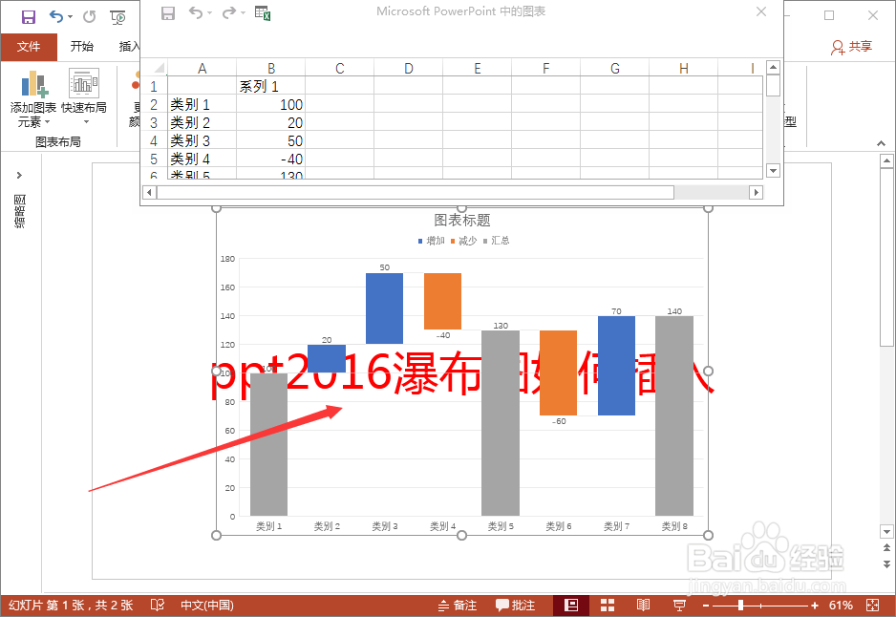The width and height of the screenshot is (896, 617).
Task: Click the data sheet horizontal scrollbar thumb
Action: point(416,193)
